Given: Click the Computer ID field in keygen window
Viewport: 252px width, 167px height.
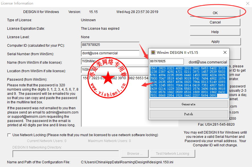Looking at the screenshot, I should [166, 61].
